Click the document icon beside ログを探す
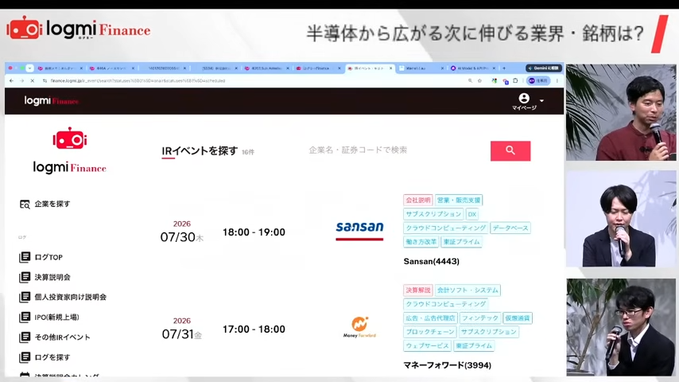 click(x=25, y=357)
